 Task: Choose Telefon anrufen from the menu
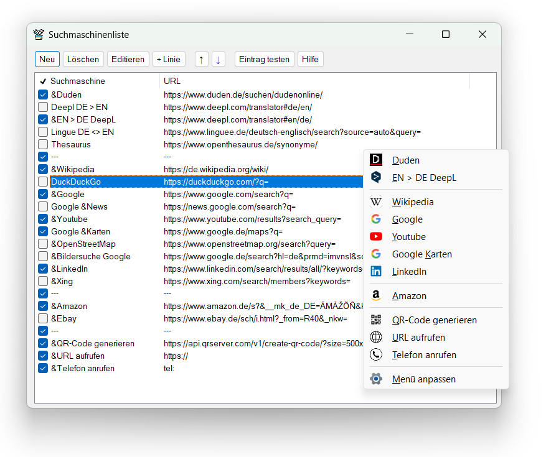436,355
